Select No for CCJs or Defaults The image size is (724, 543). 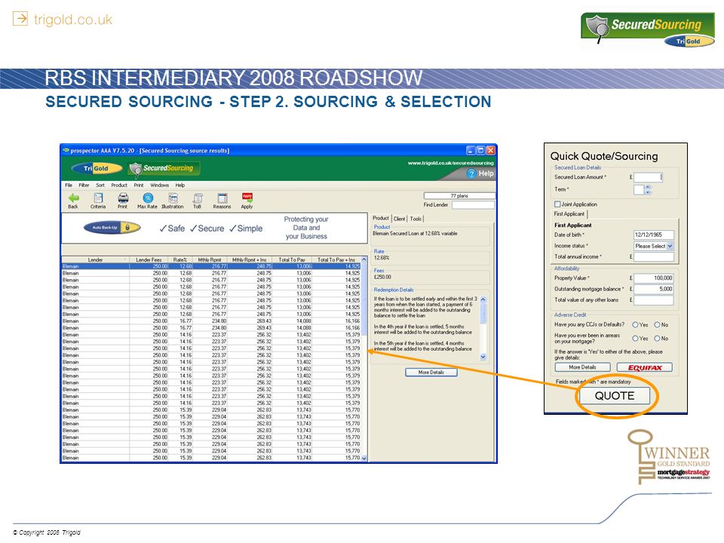coord(657,325)
